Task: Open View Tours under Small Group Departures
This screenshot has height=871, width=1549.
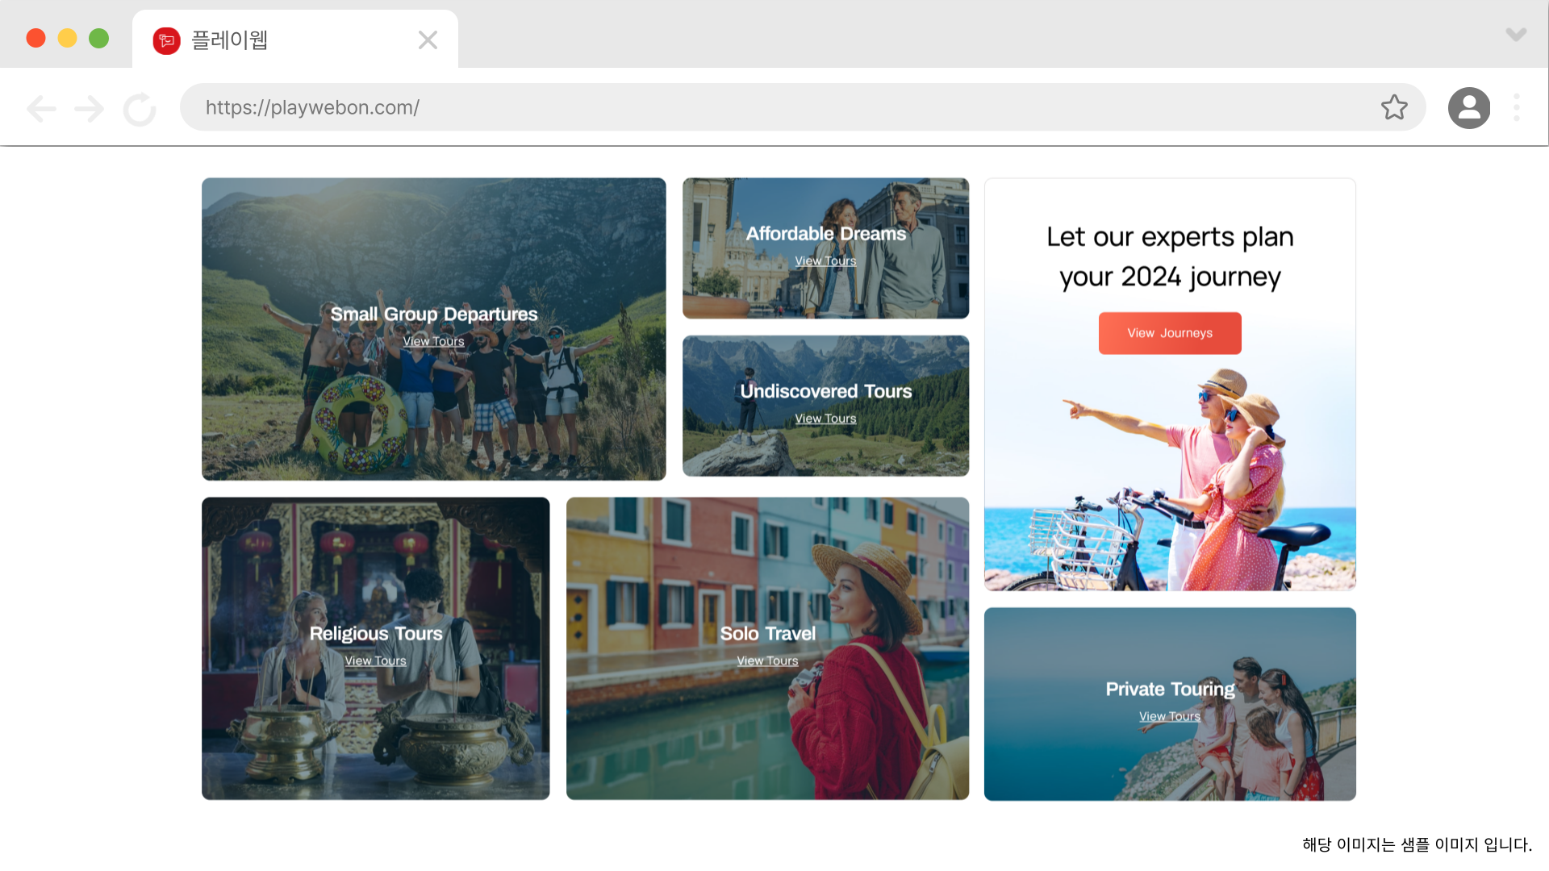Action: point(434,342)
